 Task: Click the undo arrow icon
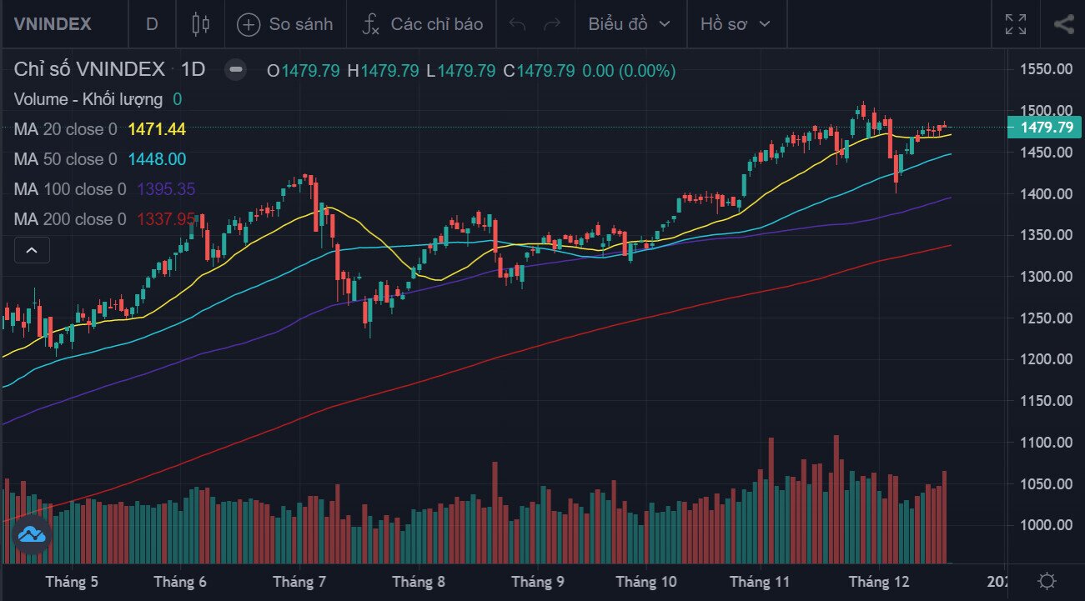coord(517,24)
